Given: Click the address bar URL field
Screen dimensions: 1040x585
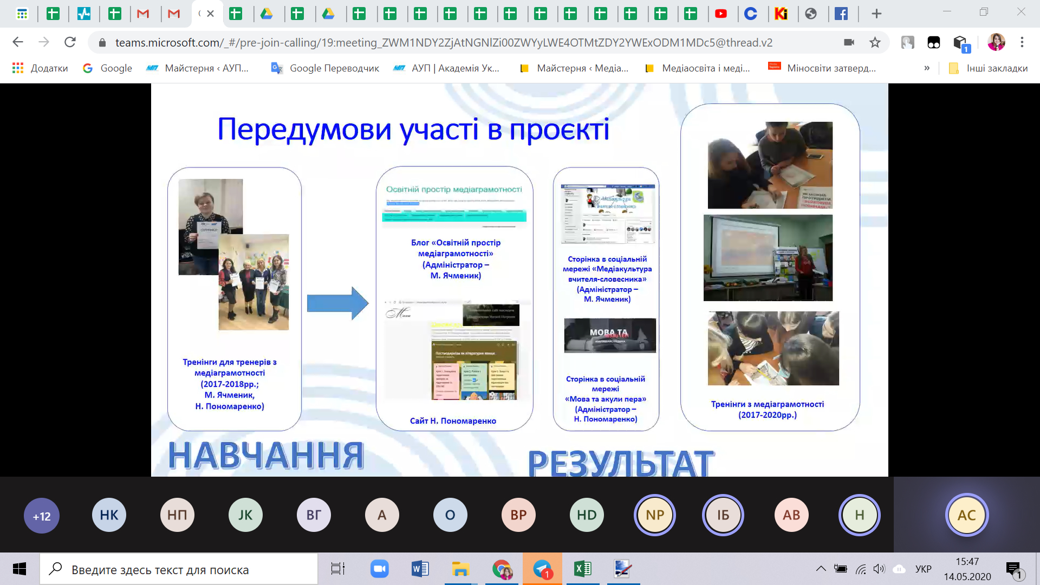Looking at the screenshot, I should pos(443,42).
